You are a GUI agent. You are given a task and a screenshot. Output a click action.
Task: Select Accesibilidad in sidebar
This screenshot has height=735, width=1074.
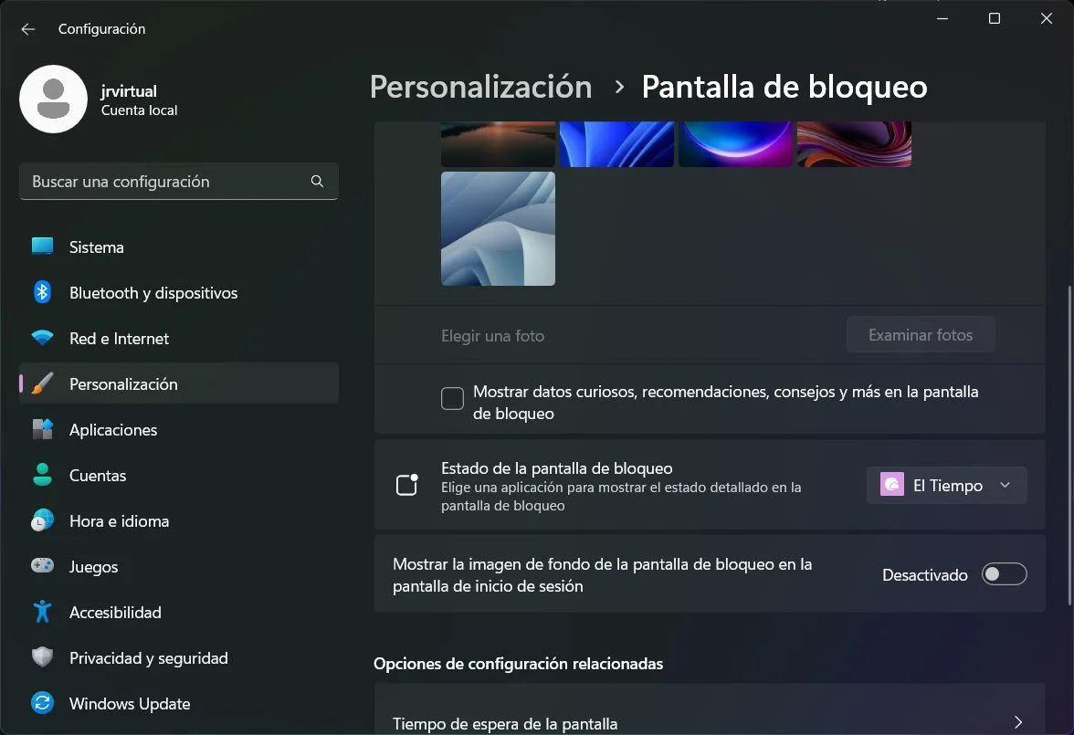(x=179, y=613)
